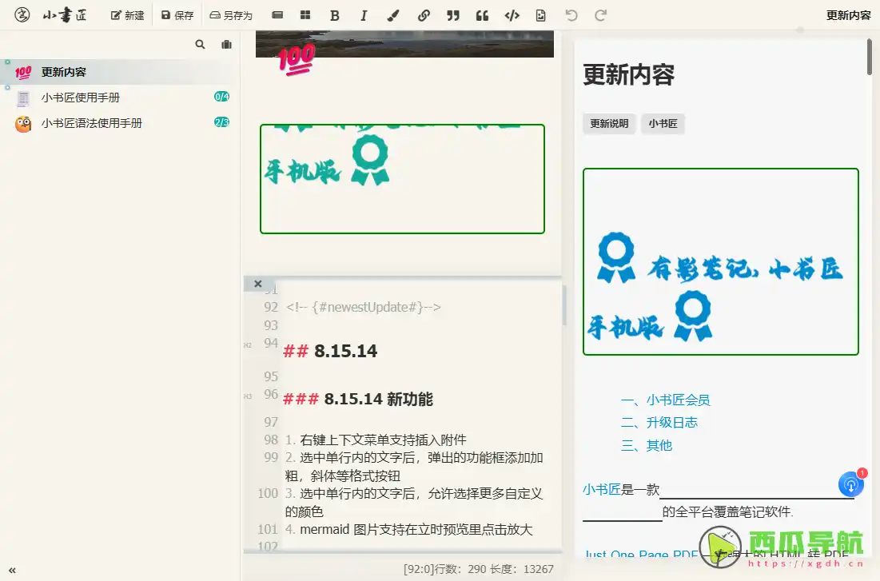
Task: Close the floating editor panel
Action: click(257, 284)
